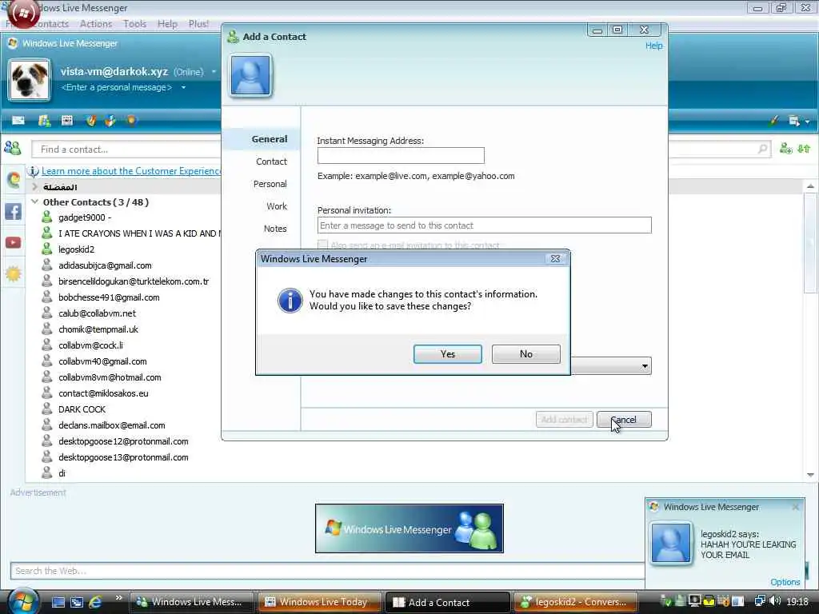
Task: Open the weather sun sidebar tab
Action: [x=13, y=273]
